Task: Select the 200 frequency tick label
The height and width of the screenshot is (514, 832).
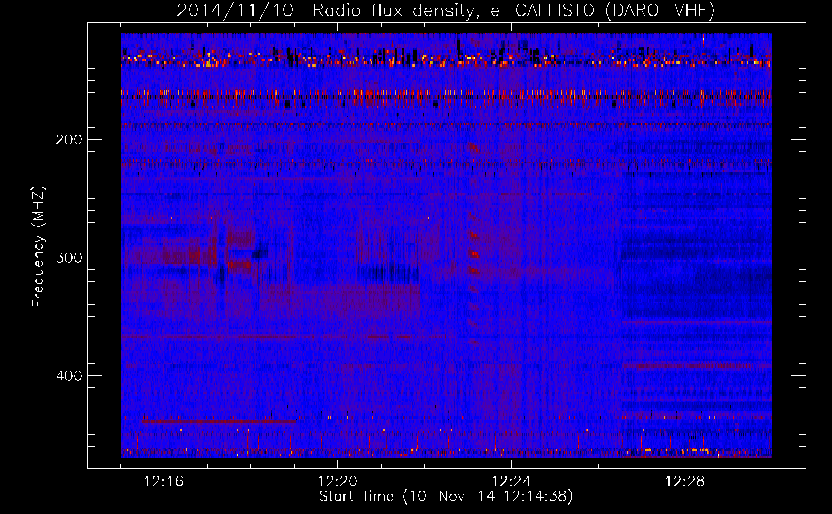Action: pyautogui.click(x=69, y=140)
